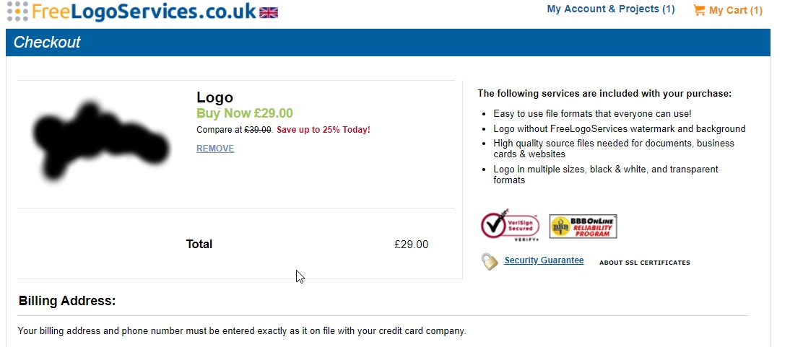The image size is (790, 347).
Task: Click the crossed-out £39.00 compare price
Action: [258, 130]
